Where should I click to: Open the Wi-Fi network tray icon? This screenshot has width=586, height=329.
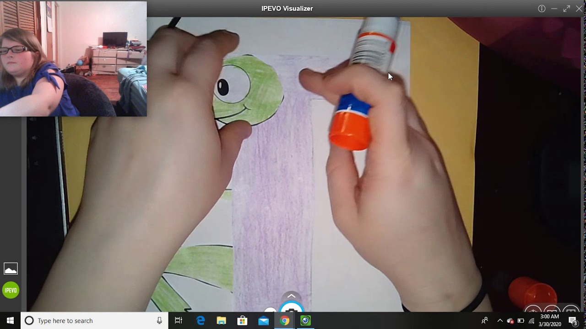(532, 321)
